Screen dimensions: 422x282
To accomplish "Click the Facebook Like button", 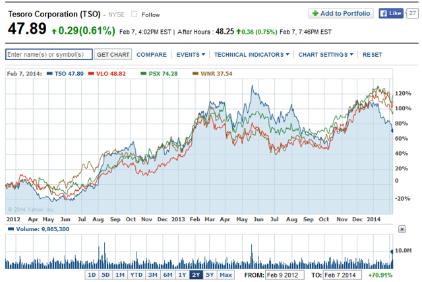I will (391, 13).
